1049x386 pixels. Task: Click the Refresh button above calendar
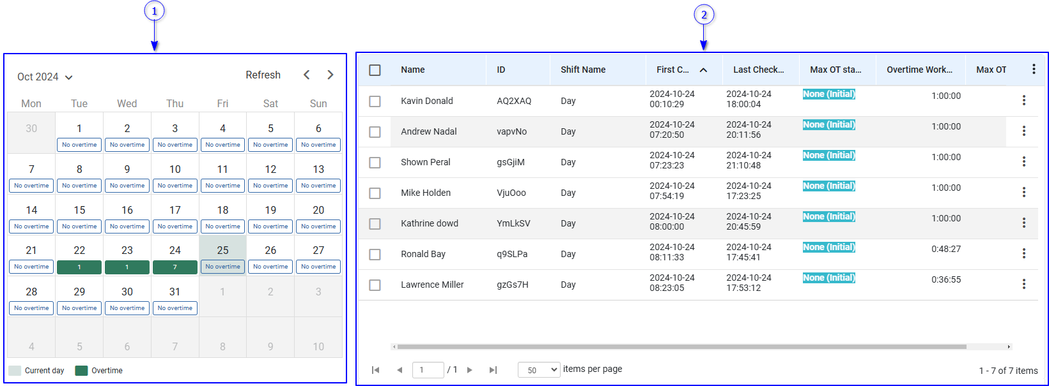[x=263, y=75]
